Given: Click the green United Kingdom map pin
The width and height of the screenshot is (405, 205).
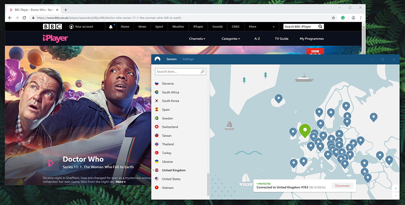Looking at the screenshot, I should 305,130.
